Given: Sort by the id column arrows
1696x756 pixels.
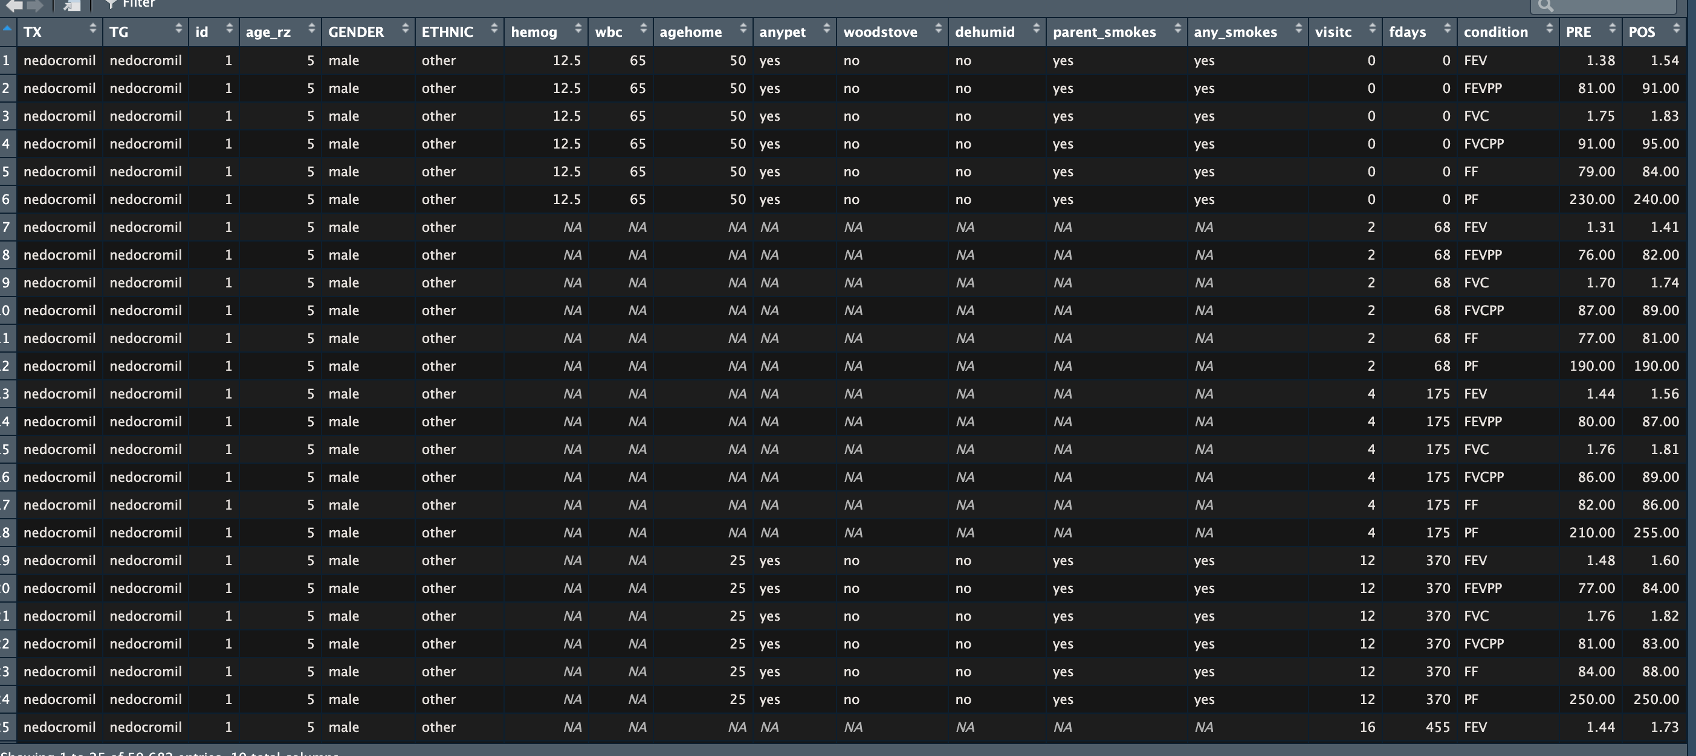Looking at the screenshot, I should pyautogui.click(x=229, y=28).
